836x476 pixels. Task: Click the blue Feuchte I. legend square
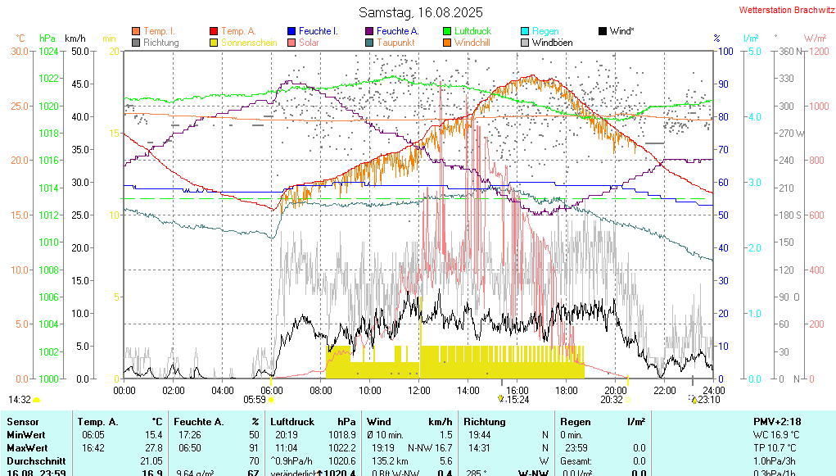pos(291,31)
